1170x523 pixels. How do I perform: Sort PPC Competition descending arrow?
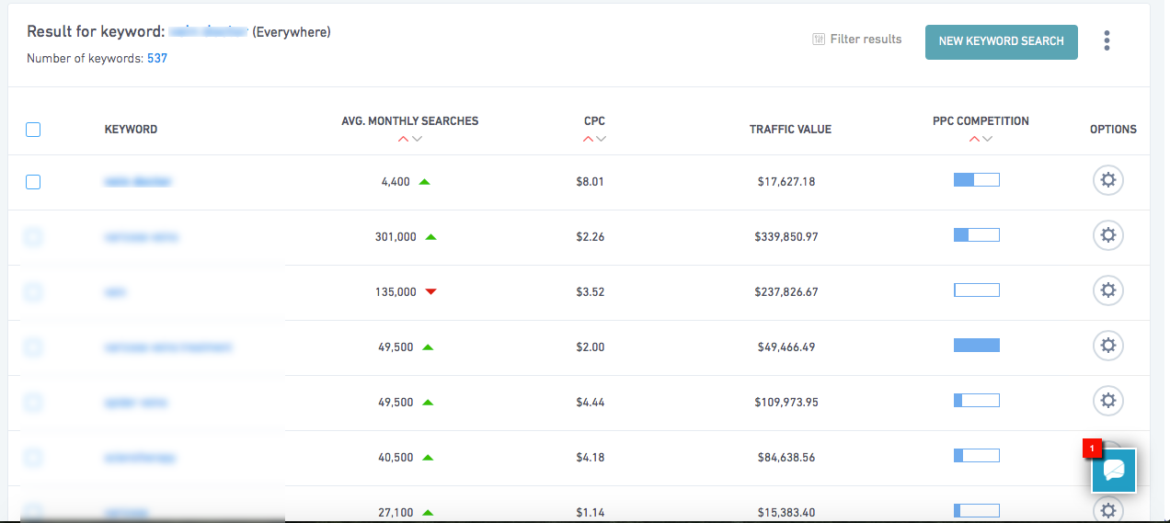click(x=988, y=139)
